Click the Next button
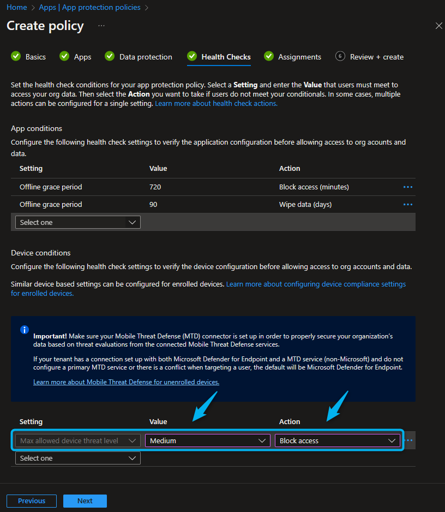The image size is (445, 512). point(85,501)
